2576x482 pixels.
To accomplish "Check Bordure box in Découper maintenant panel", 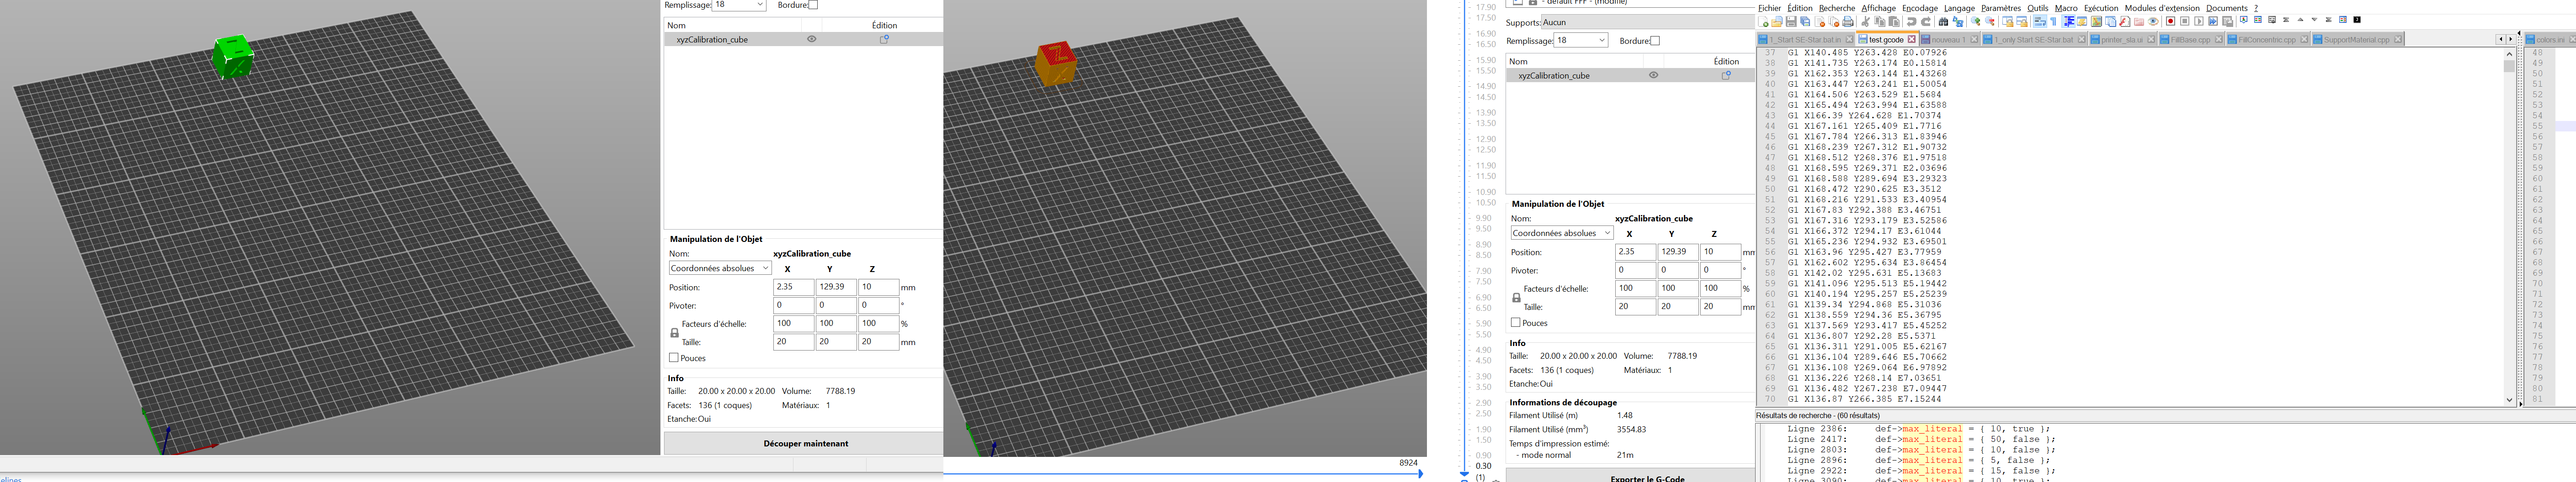I will coord(813,5).
